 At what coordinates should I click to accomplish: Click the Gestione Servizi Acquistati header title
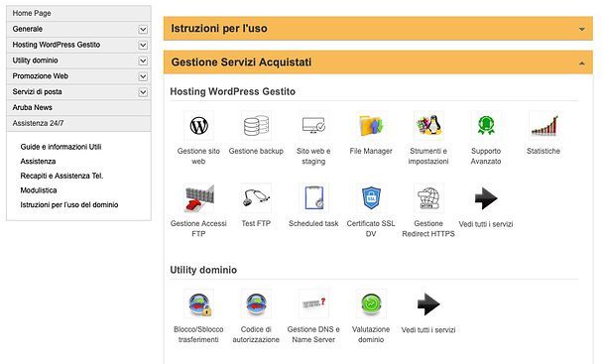pyautogui.click(x=241, y=62)
